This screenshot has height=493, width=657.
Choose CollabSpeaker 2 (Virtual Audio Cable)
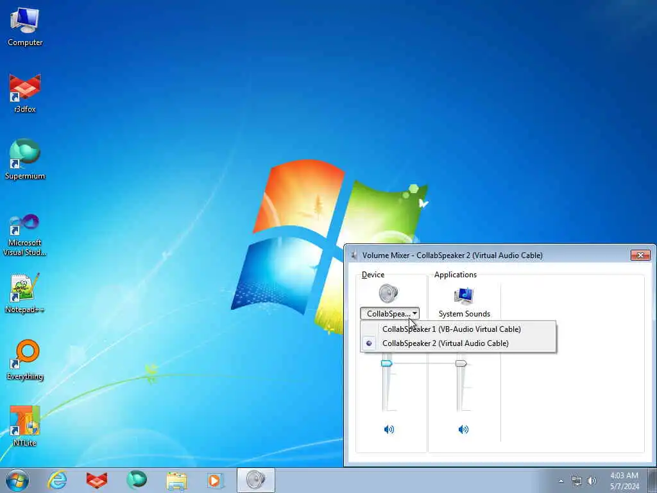[x=458, y=343]
